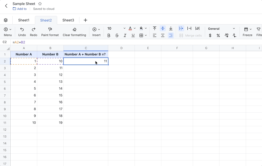Apply strikethrough to the cell text
This screenshot has height=166, width=262.
coord(117,35)
